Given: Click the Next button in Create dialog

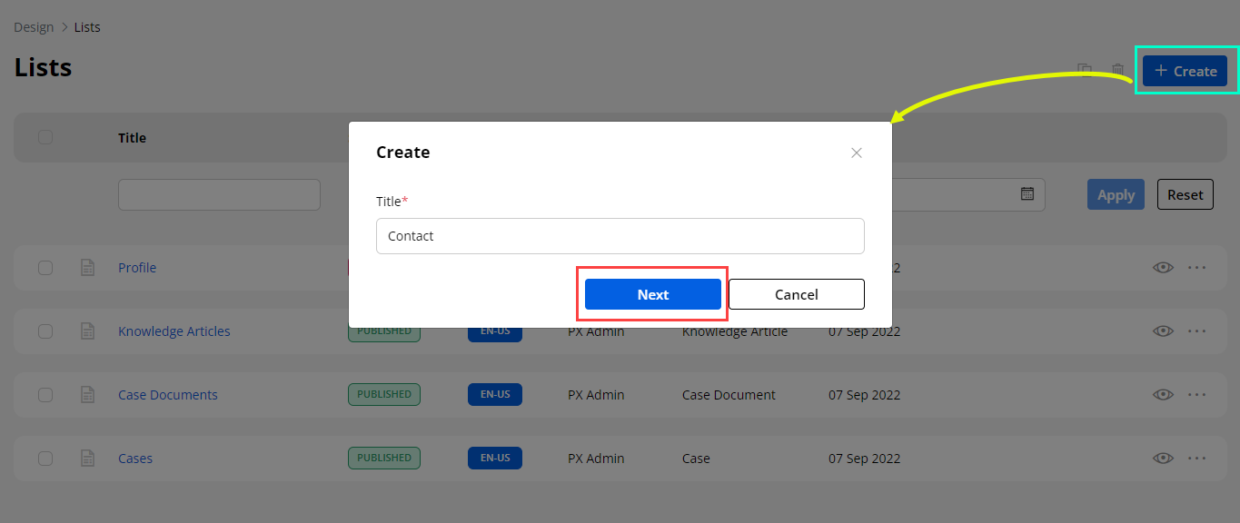Looking at the screenshot, I should pos(652,294).
